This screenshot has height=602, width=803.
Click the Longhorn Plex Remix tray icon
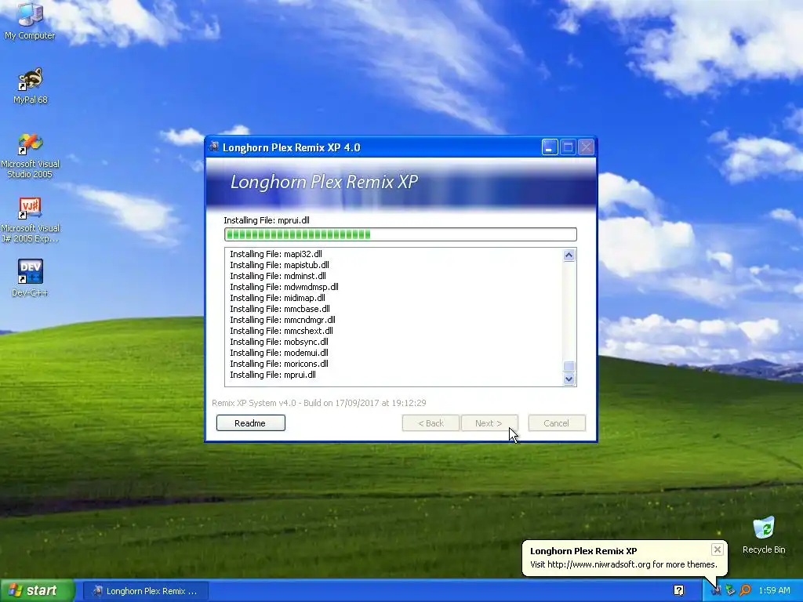[x=715, y=591]
